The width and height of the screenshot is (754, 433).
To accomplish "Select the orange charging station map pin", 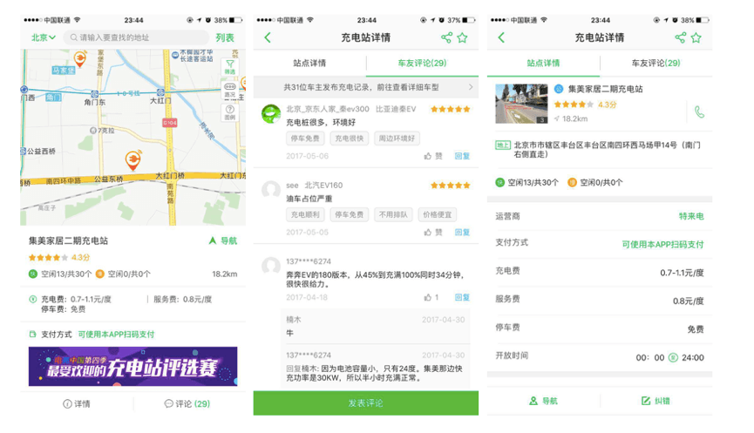I will pyautogui.click(x=132, y=160).
